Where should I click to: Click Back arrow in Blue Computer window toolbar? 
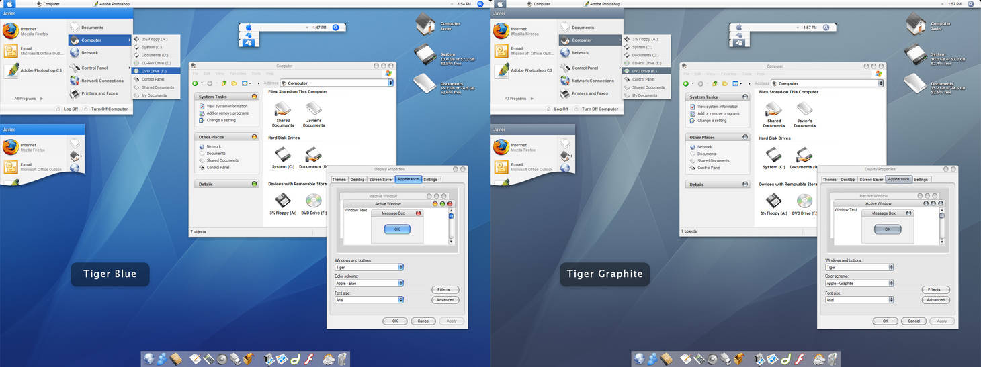coord(195,83)
